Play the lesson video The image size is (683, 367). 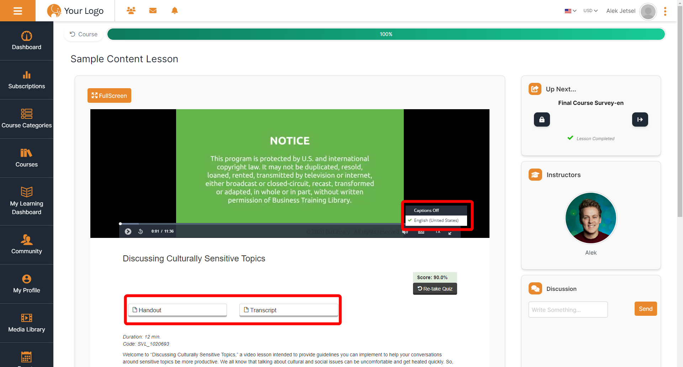[x=128, y=232]
